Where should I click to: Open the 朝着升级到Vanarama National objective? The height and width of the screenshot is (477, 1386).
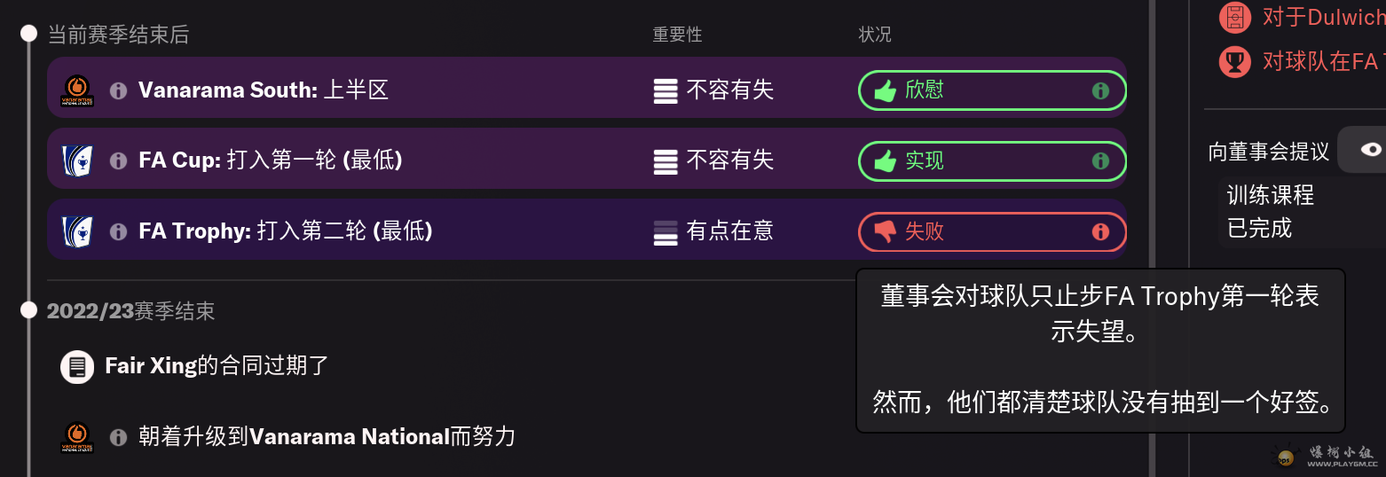click(x=327, y=437)
